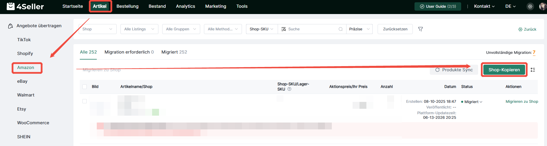Click the Shop-SKU help question icon

coord(289,89)
